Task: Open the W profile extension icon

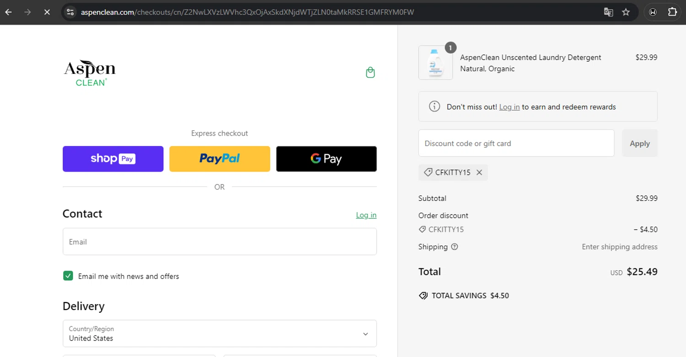Action: 653,12
